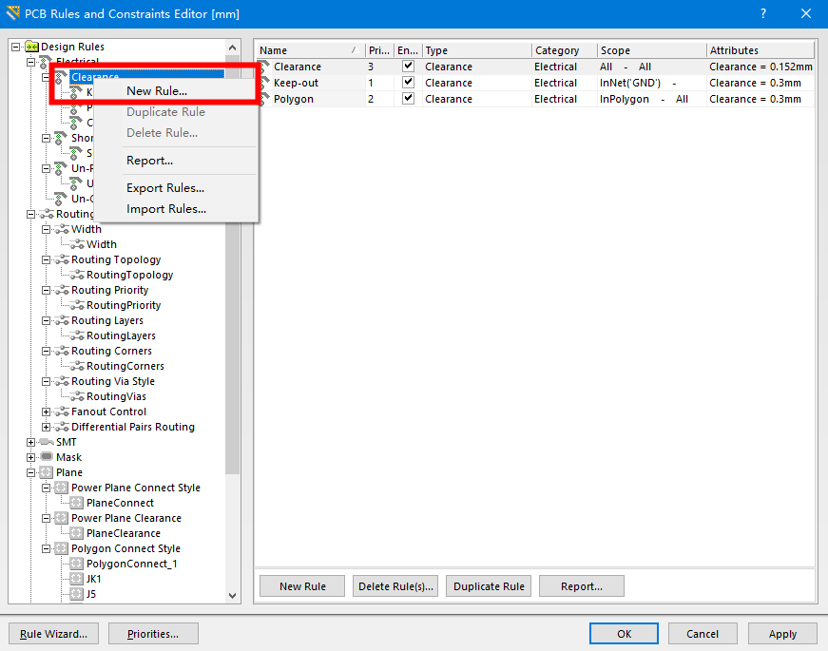Click the PlaneClearance rule icon
Image resolution: width=828 pixels, height=651 pixels.
(78, 533)
